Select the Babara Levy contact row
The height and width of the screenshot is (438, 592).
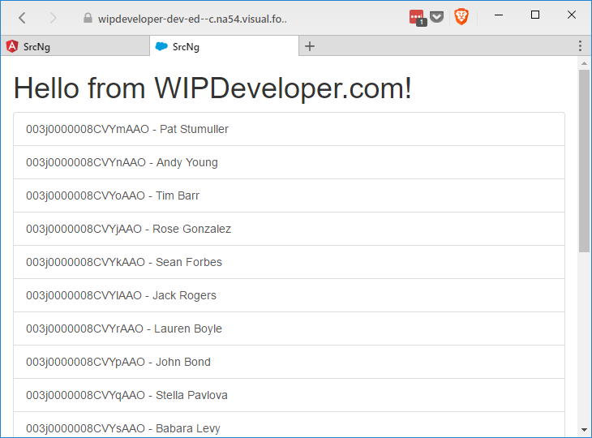(x=290, y=425)
